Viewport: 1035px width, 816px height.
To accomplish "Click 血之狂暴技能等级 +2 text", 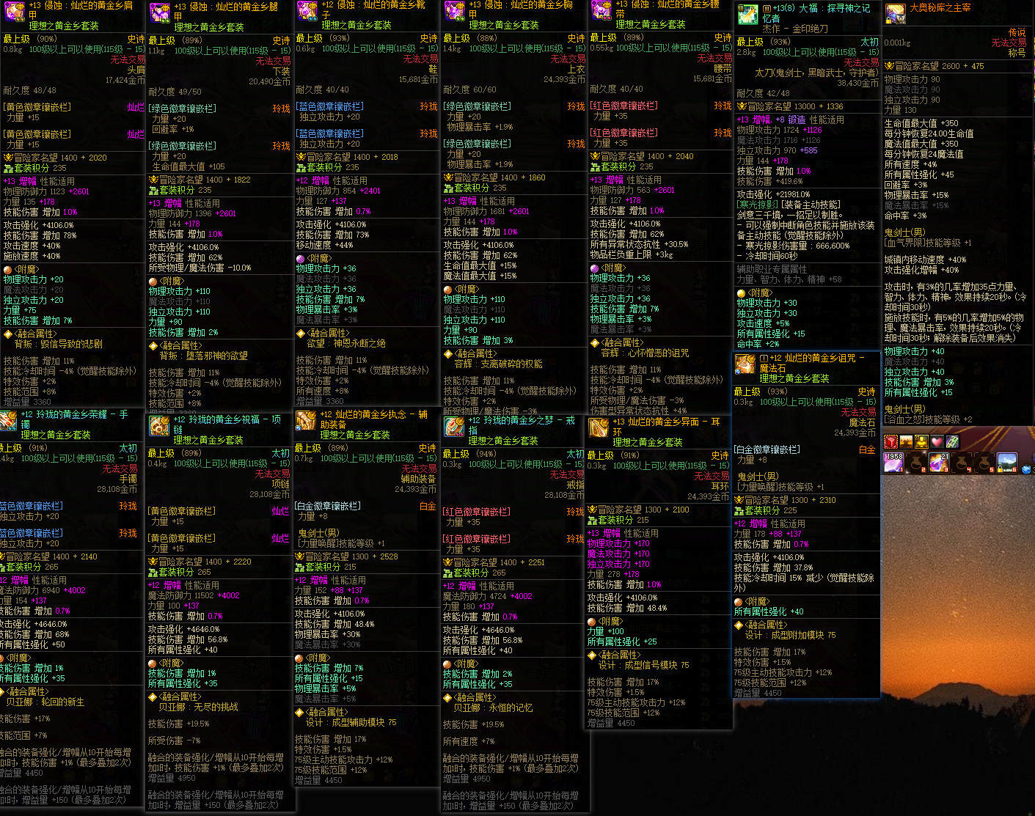I will click(929, 420).
